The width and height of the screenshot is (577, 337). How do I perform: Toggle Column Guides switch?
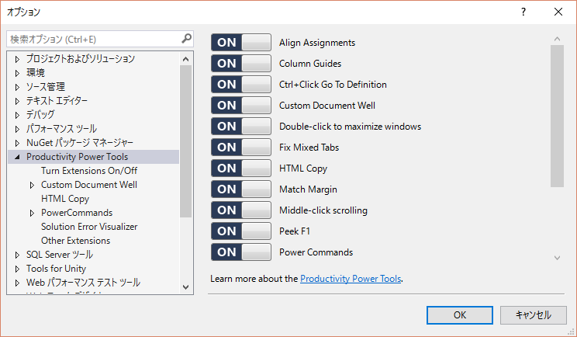pos(241,64)
